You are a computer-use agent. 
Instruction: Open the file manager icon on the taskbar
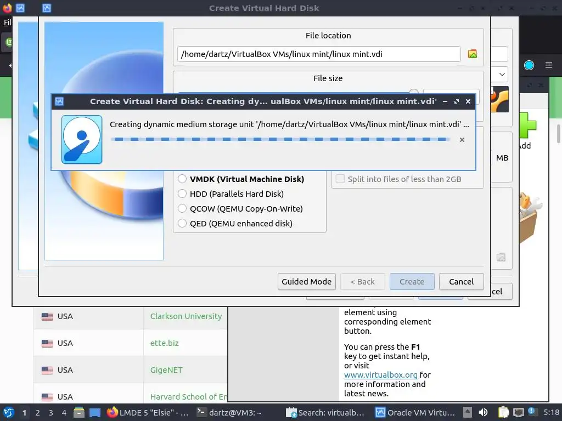79,412
